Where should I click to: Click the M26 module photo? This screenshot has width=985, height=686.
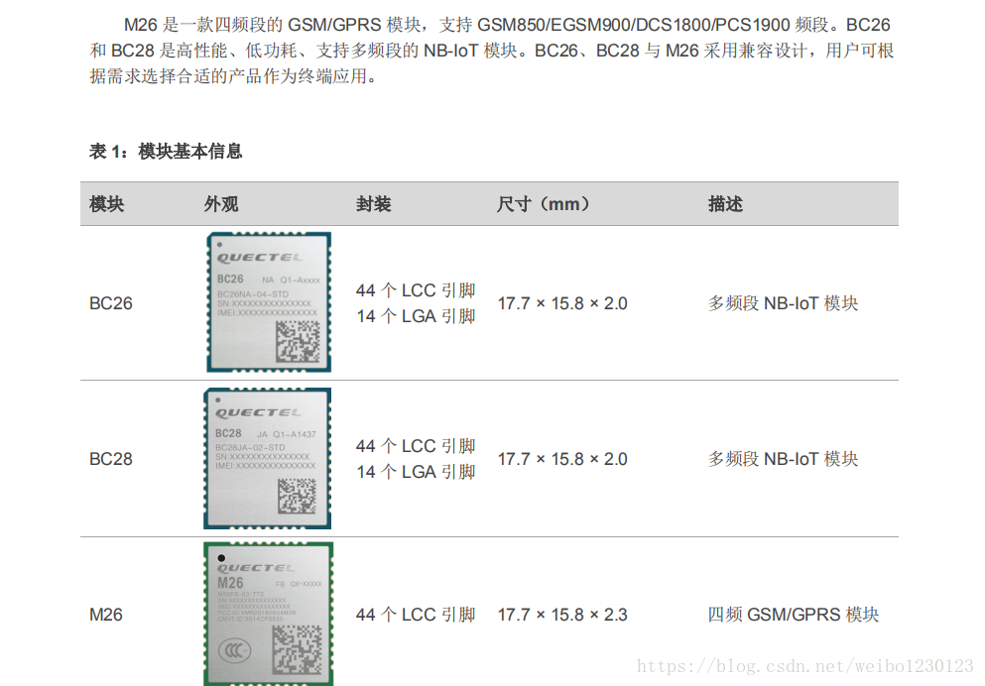(x=268, y=614)
